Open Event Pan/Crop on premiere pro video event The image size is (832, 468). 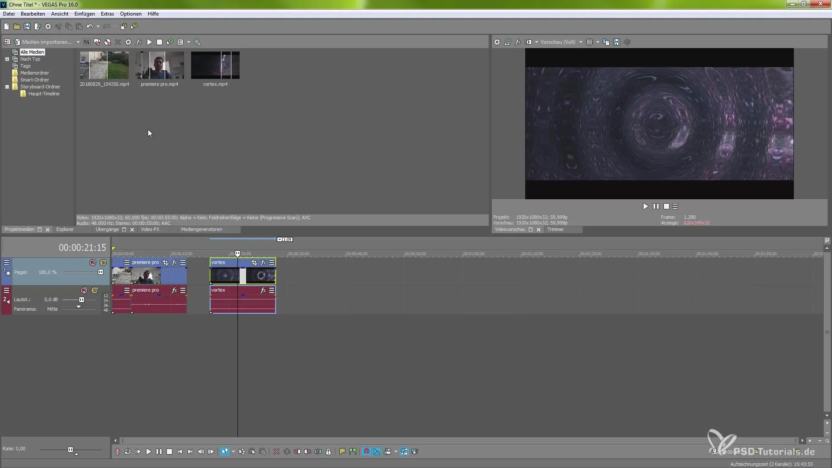click(165, 263)
